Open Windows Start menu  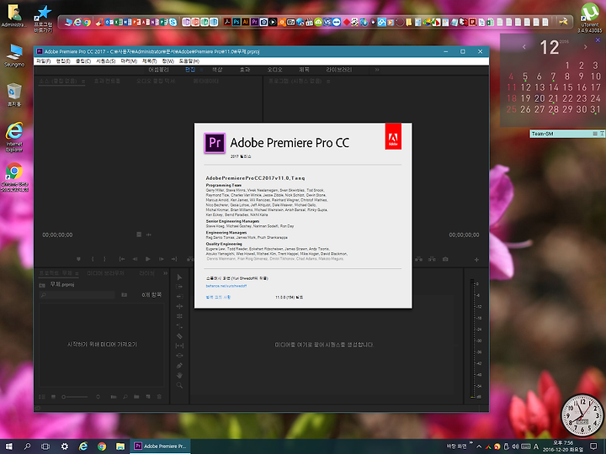point(8,446)
